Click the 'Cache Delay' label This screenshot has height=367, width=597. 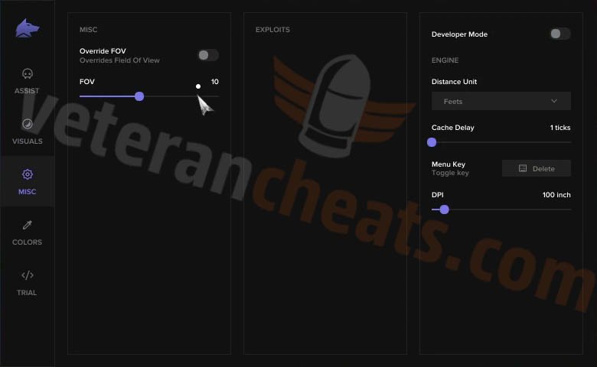coord(452,128)
